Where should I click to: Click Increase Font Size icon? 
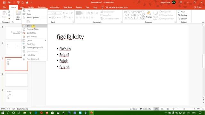click(64, 13)
